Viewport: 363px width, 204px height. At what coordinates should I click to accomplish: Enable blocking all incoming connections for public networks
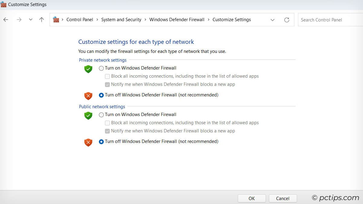coord(107,123)
